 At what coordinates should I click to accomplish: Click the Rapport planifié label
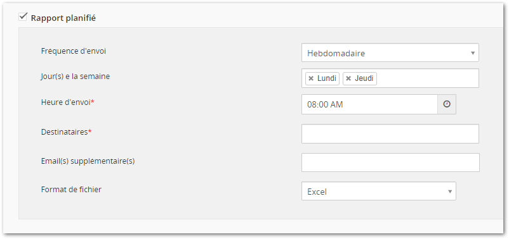click(x=63, y=18)
